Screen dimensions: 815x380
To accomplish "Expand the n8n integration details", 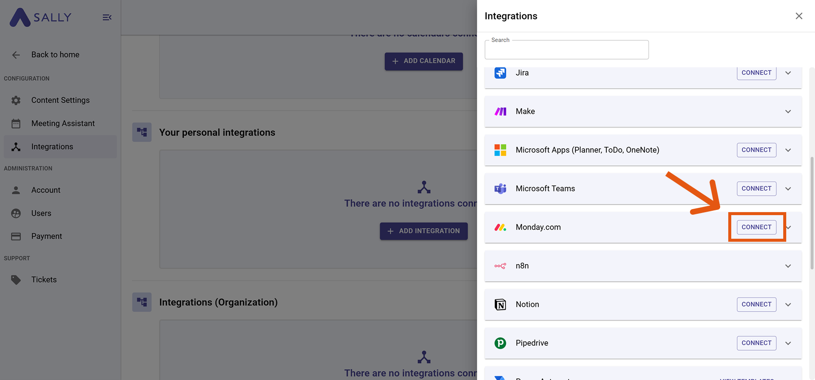I will pos(788,266).
